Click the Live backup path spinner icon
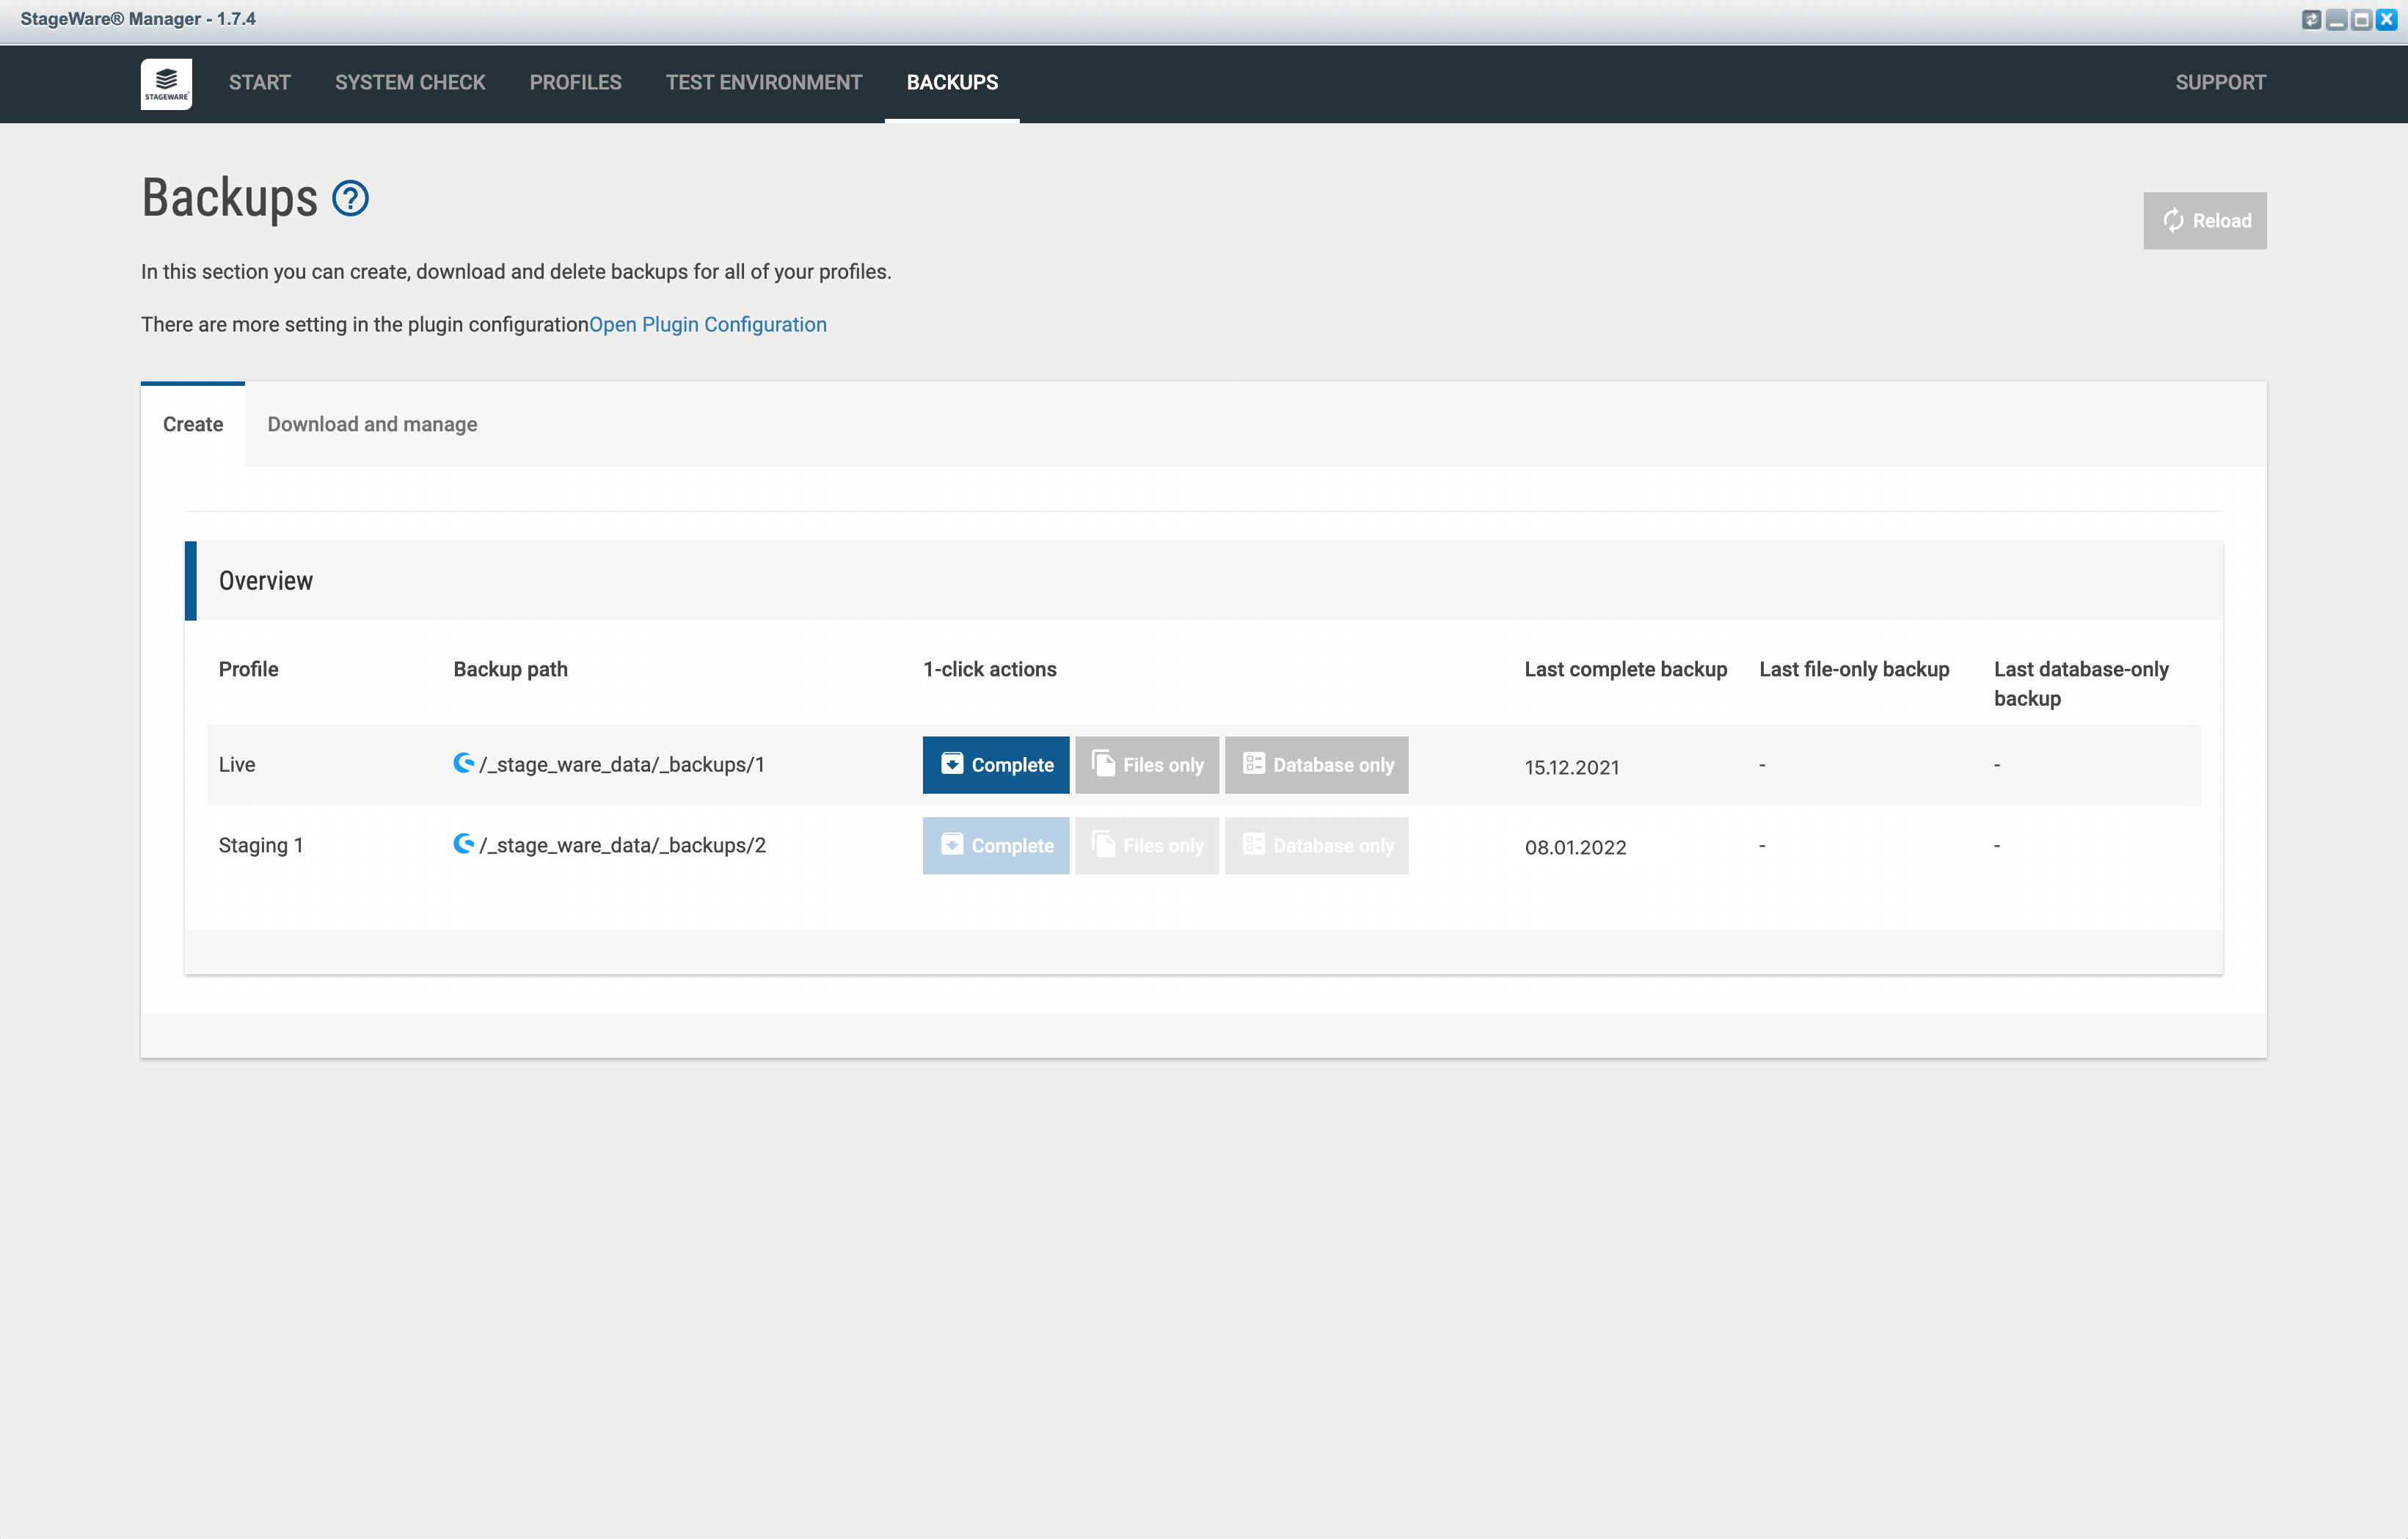The height and width of the screenshot is (1539, 2408). [x=464, y=764]
